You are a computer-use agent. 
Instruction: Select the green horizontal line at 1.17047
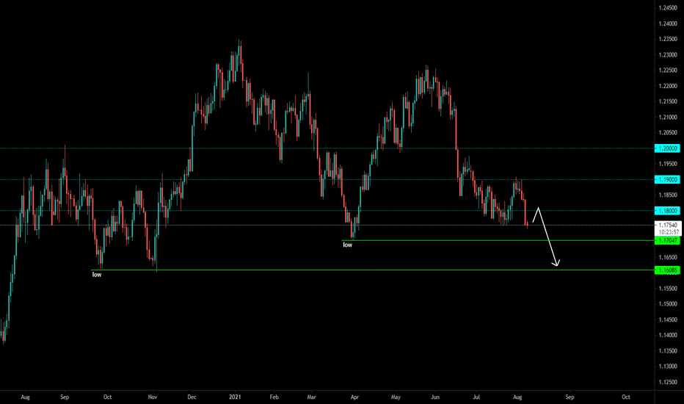point(498,241)
